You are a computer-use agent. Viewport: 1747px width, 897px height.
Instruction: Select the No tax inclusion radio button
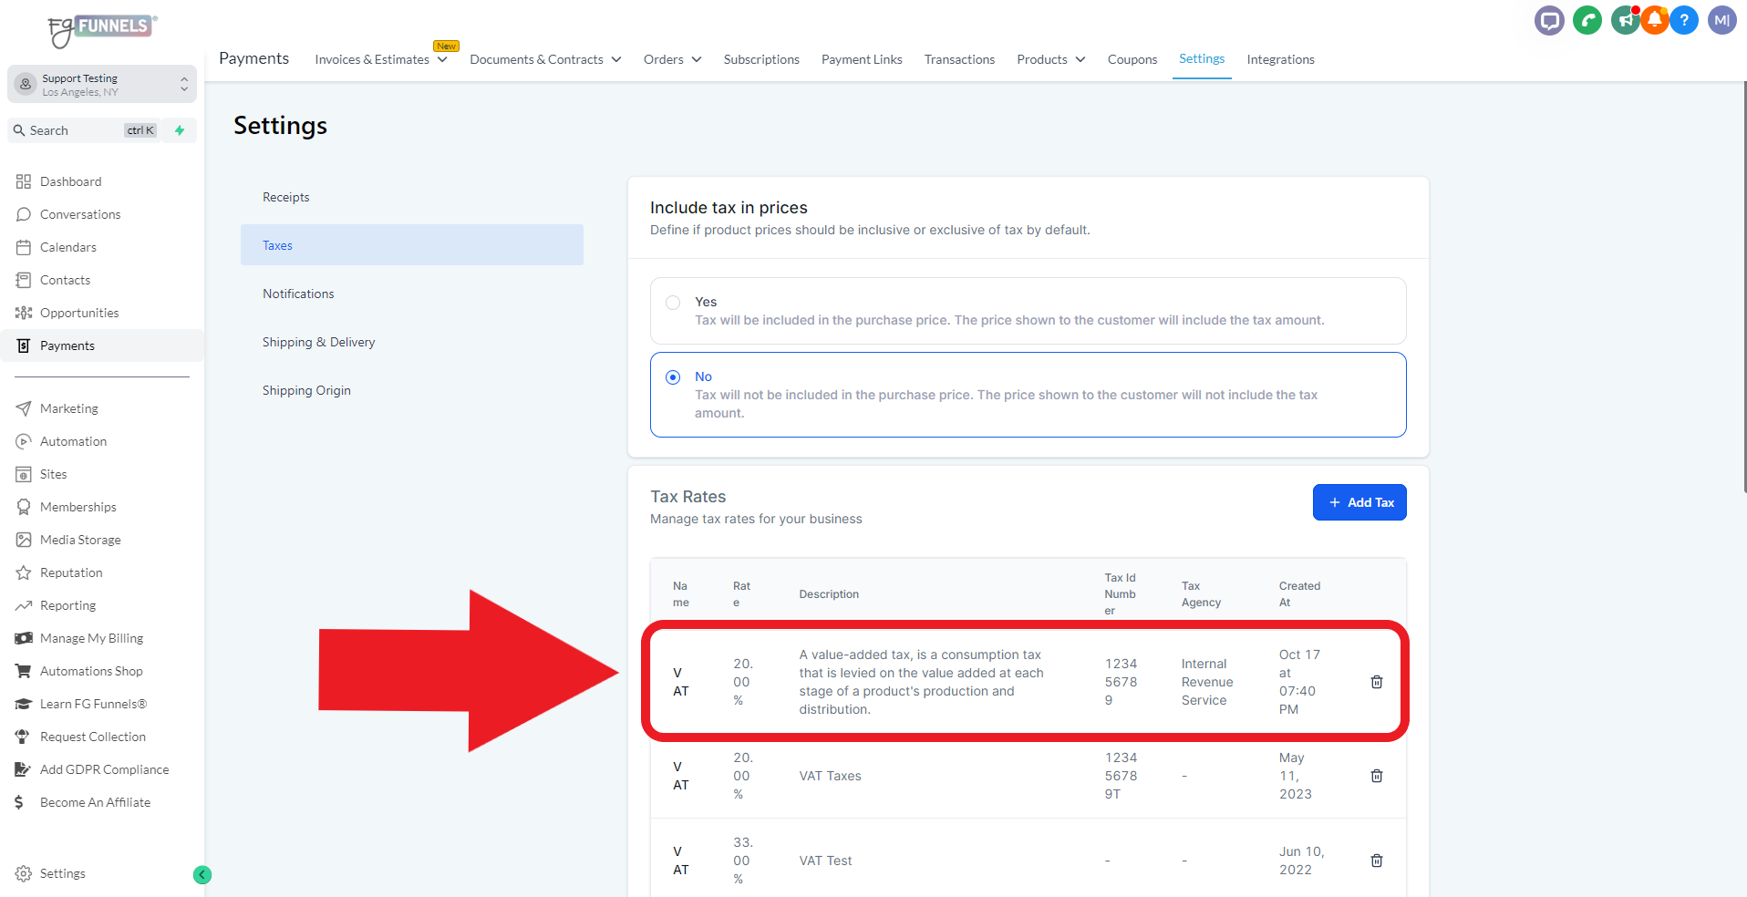coord(673,377)
